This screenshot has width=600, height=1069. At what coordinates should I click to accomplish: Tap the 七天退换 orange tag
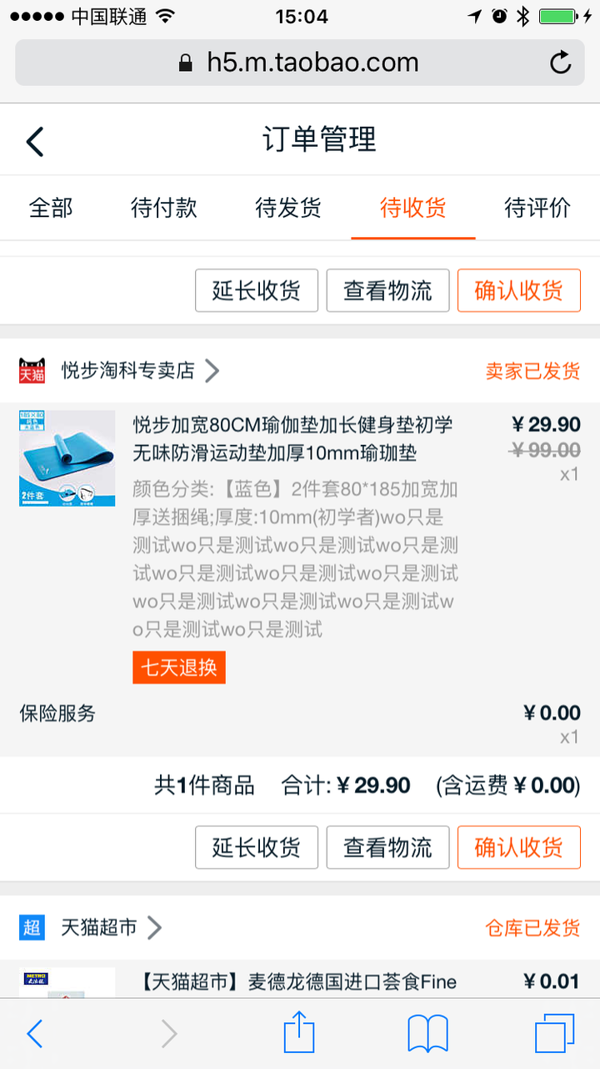point(178,667)
